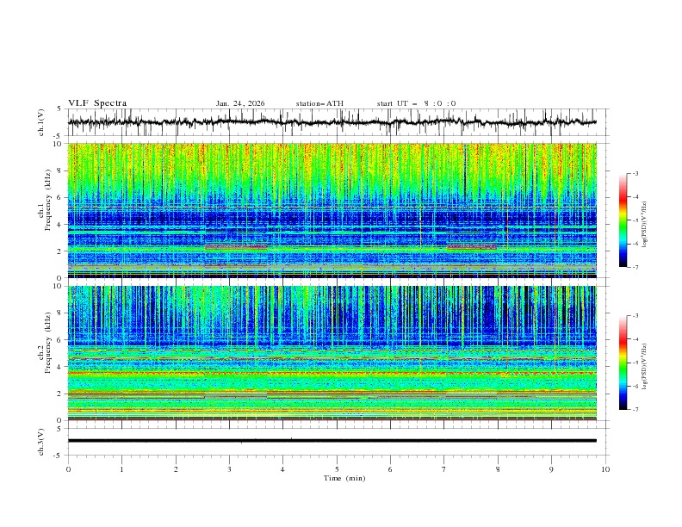Click the "-5" tick on ch.2 colorbar
Viewport: 682px width, 527px height.
point(635,363)
